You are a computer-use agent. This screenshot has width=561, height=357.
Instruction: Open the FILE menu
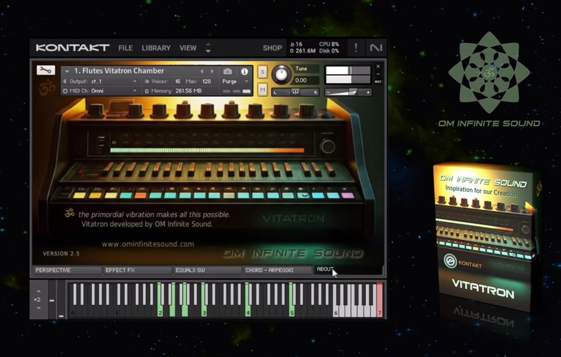[x=126, y=48]
